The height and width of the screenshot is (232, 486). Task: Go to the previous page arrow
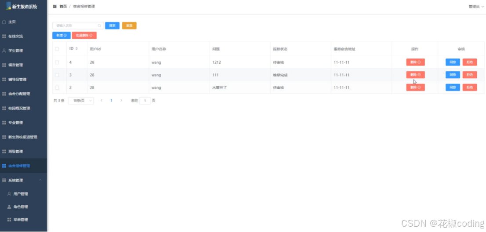click(102, 101)
